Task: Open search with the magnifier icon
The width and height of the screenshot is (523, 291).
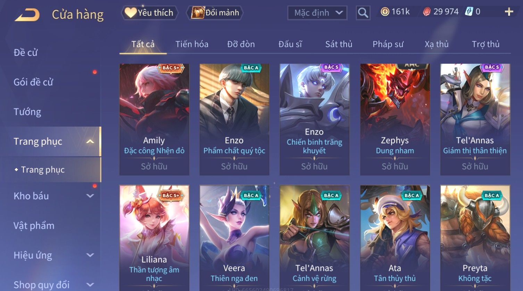Action: pyautogui.click(x=363, y=13)
